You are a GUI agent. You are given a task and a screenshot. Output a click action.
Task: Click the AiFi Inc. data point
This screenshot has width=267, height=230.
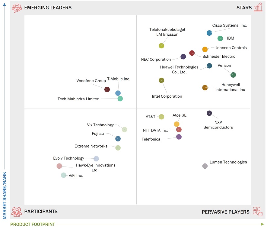click(64, 175)
